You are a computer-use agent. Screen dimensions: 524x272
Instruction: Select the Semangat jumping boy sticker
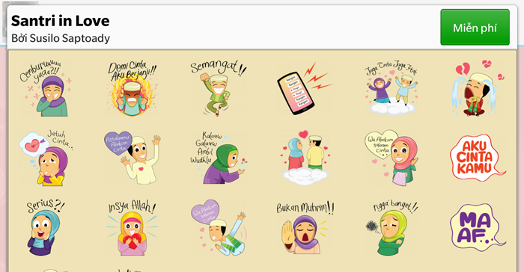pos(219,88)
